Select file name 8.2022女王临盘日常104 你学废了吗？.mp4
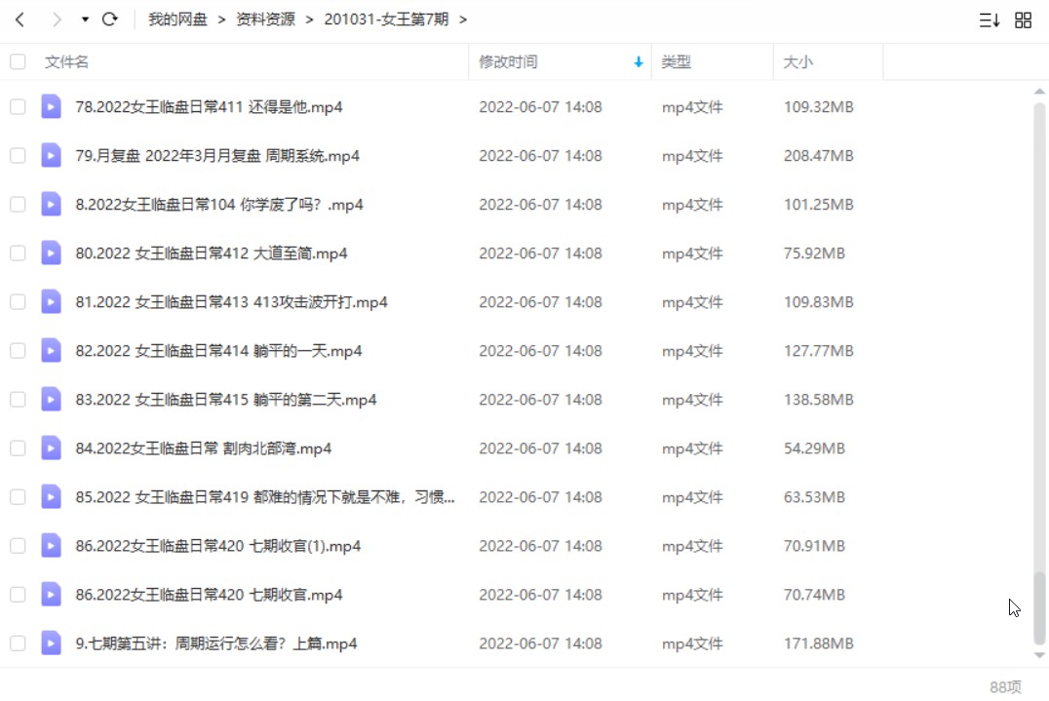Image resolution: width=1049 pixels, height=701 pixels. click(x=219, y=205)
